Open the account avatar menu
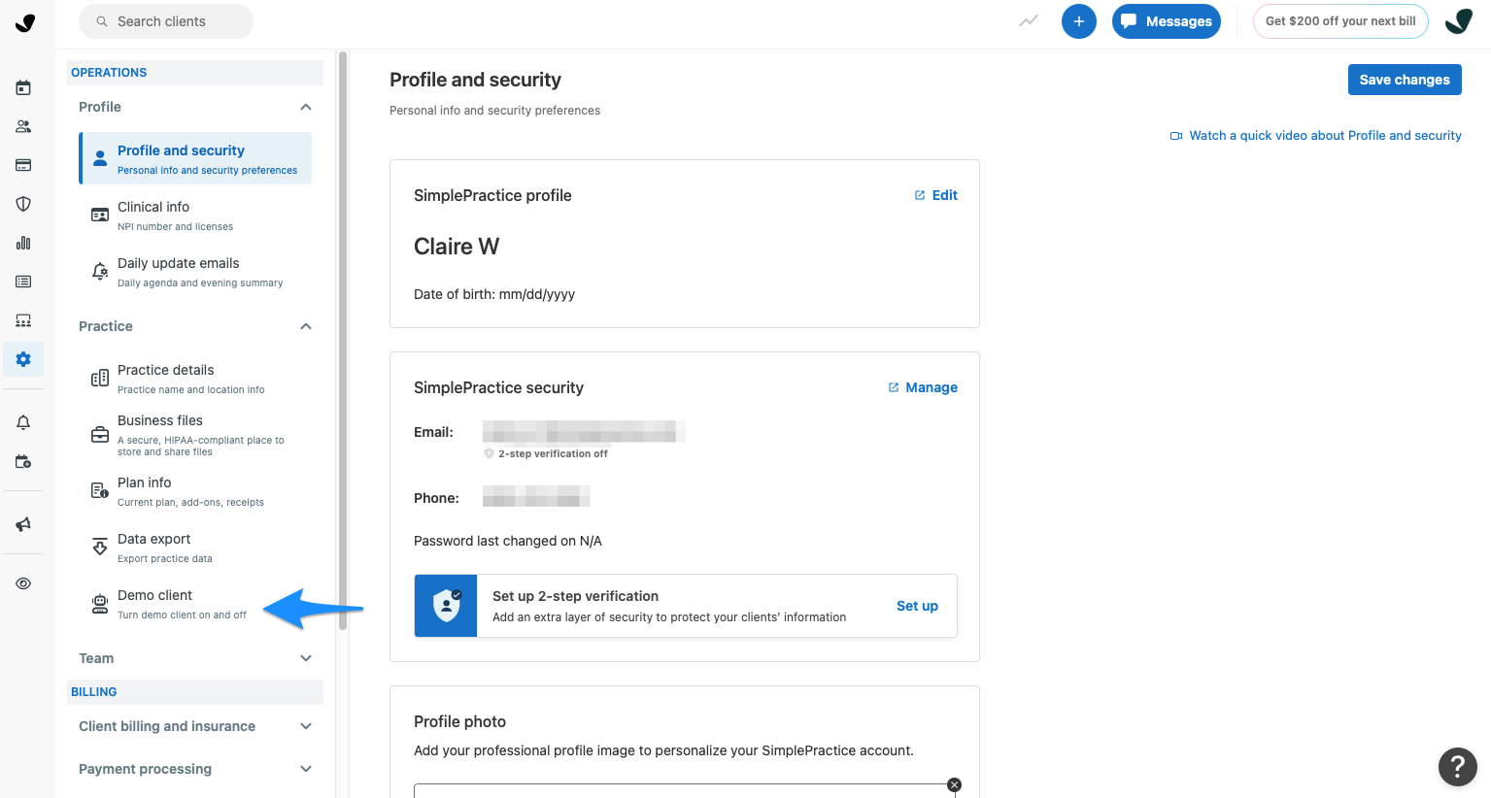 pos(1458,21)
